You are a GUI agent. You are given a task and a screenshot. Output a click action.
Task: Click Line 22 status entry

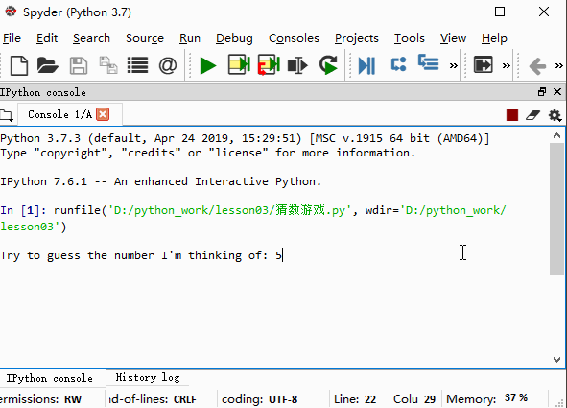(x=355, y=399)
